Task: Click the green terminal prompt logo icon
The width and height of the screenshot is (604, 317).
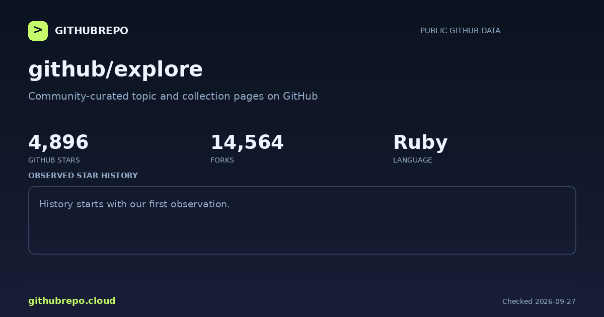Action: click(38, 31)
